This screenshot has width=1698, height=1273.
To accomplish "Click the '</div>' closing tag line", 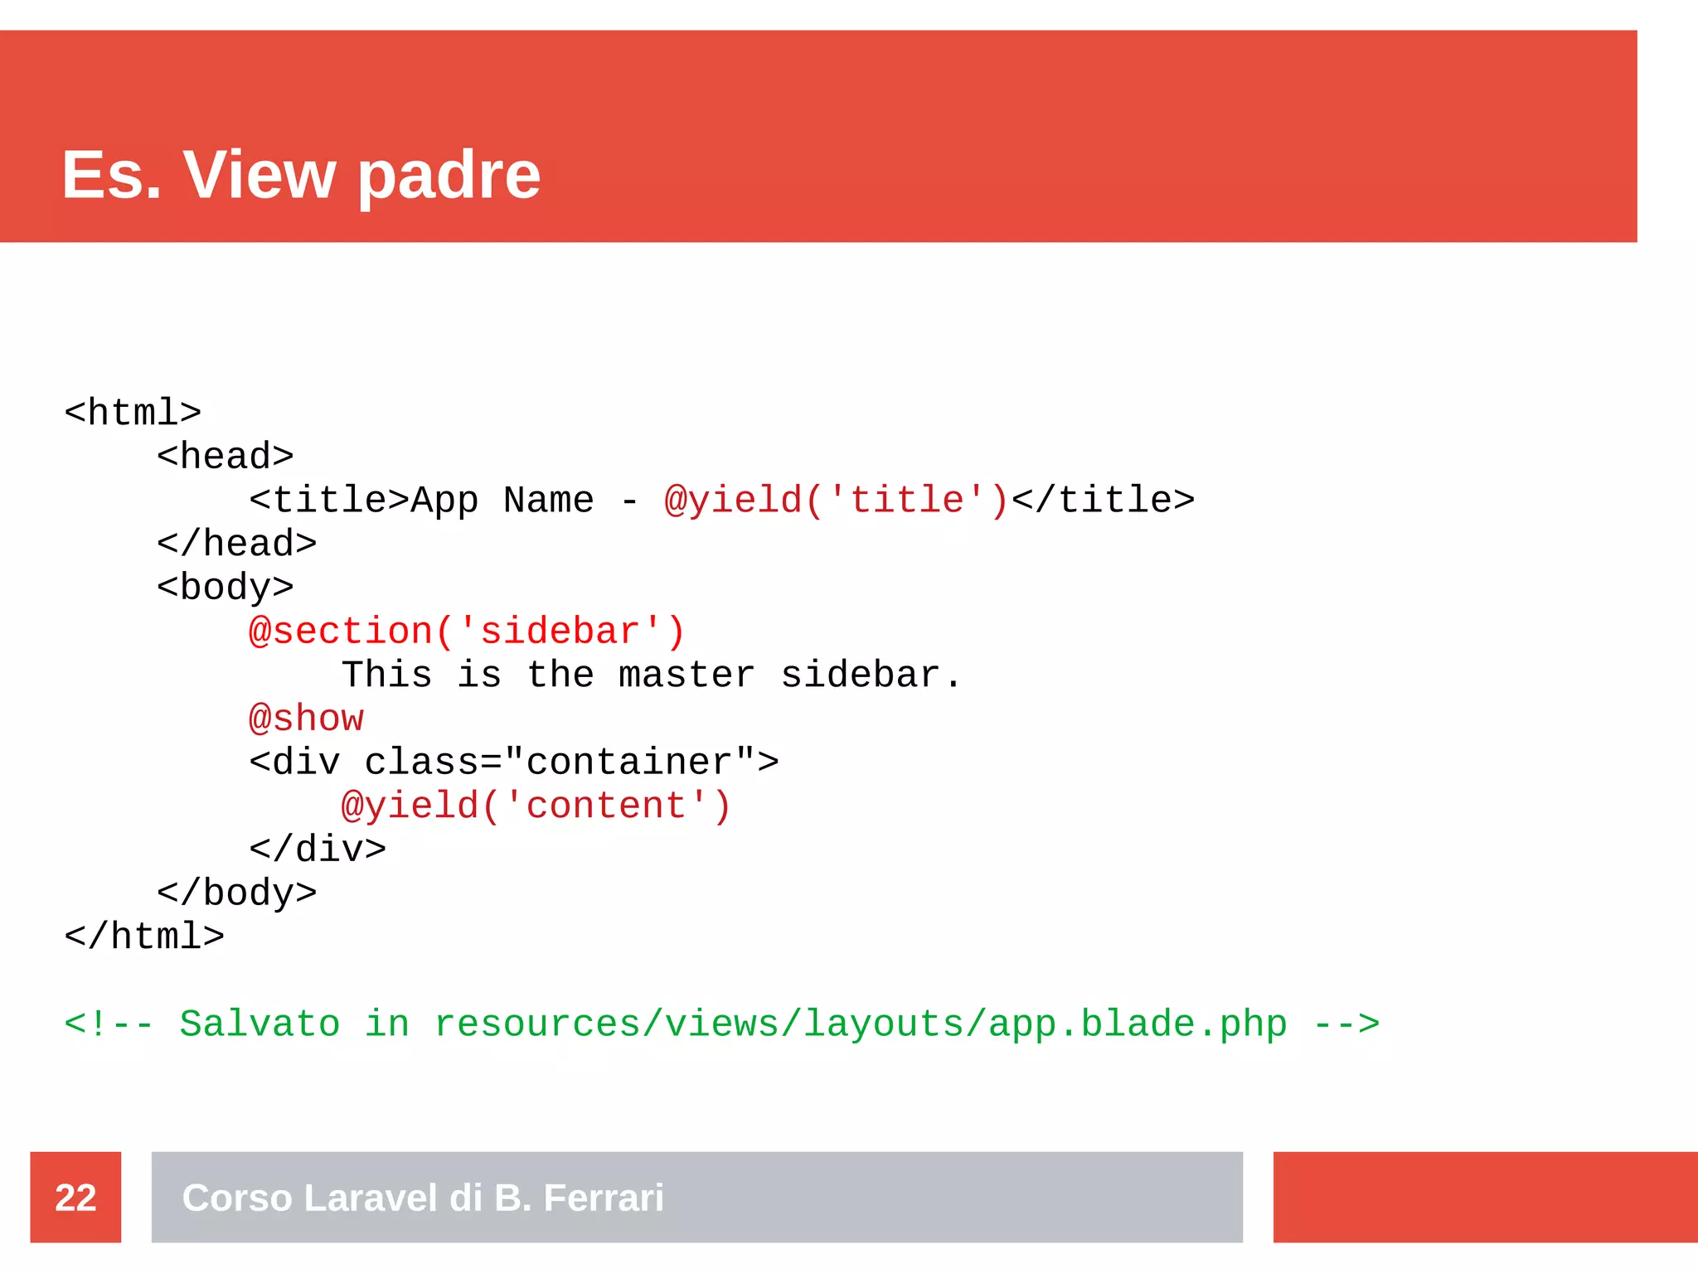I will (318, 849).
